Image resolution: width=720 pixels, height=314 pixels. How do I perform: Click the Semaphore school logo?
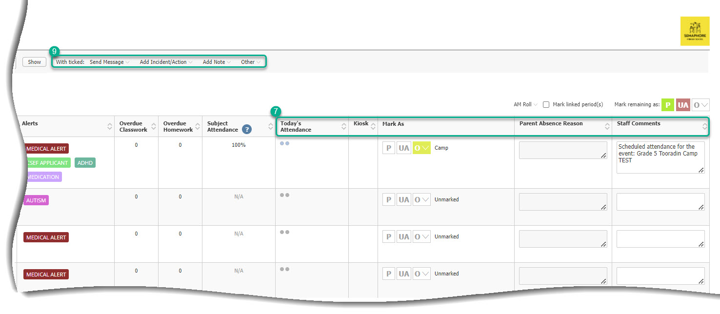tap(696, 31)
